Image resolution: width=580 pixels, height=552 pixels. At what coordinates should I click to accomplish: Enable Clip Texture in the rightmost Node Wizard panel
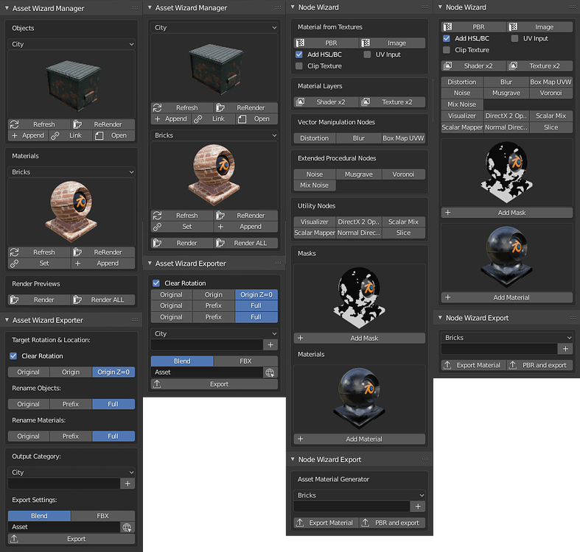click(x=447, y=50)
